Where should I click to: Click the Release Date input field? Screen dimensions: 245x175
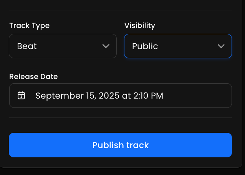(x=120, y=96)
